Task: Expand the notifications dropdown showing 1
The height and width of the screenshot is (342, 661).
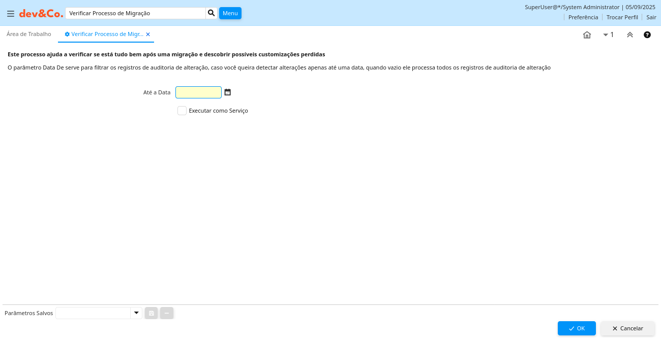Action: point(608,35)
